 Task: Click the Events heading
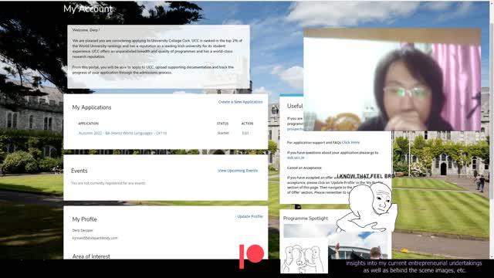(x=79, y=171)
